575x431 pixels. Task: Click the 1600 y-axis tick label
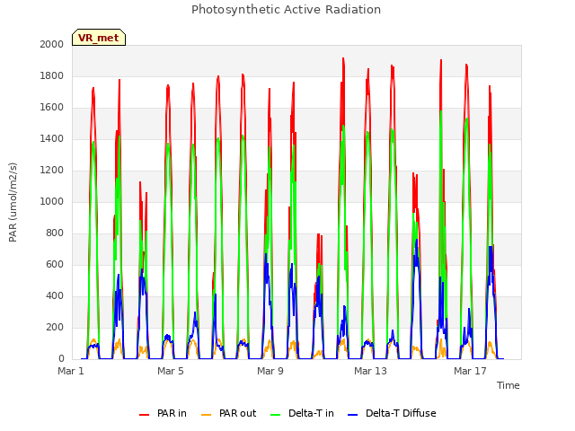coord(52,108)
